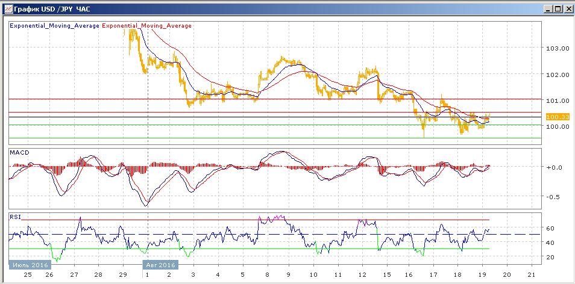Click the blue Exponential_Moving_Average legend label
575x284 pixels.
point(55,26)
